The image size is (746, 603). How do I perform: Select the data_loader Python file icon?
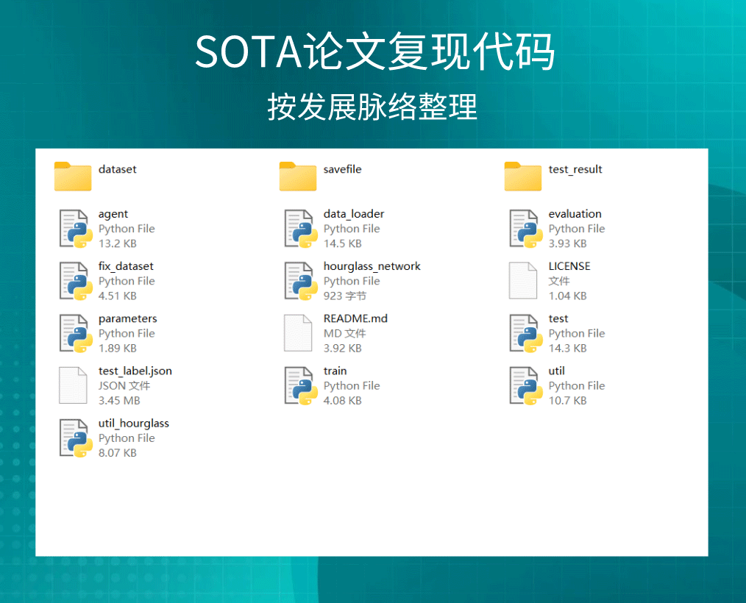click(301, 229)
